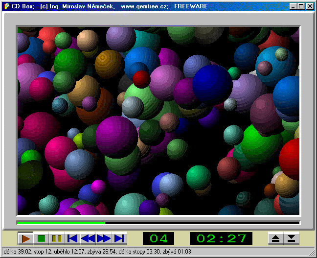Click the colorful spheres visualization
This screenshot has width=317, height=258.
click(158, 121)
